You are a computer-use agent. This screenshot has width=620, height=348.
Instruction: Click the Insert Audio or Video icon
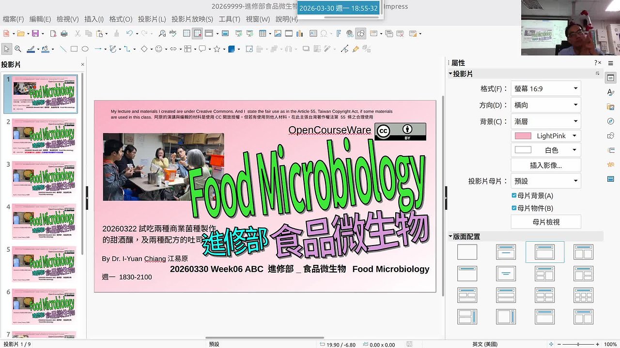click(289, 33)
